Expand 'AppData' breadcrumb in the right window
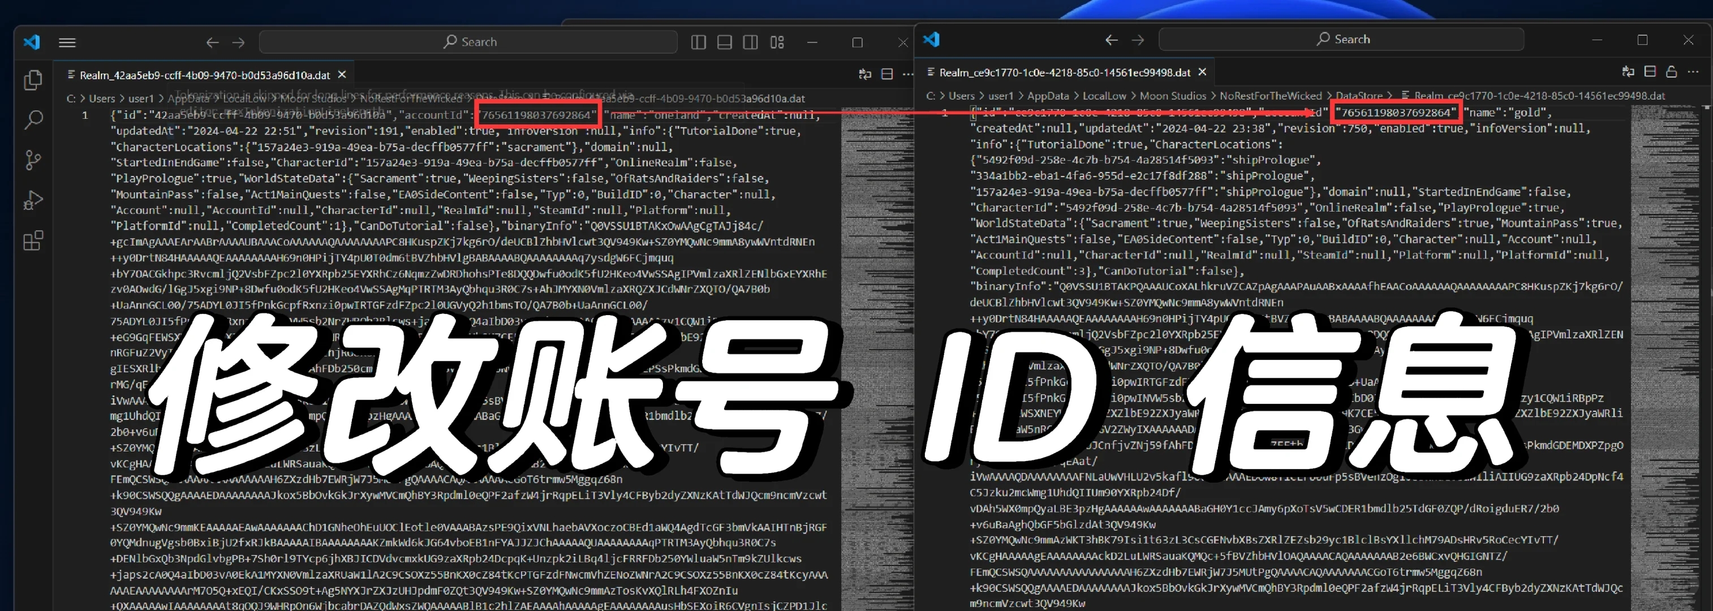1713x611 pixels. pos(1048,96)
